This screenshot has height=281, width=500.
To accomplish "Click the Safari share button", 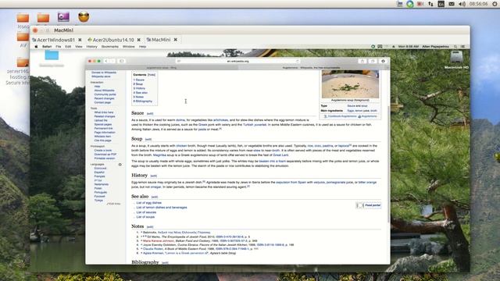I will (x=362, y=61).
